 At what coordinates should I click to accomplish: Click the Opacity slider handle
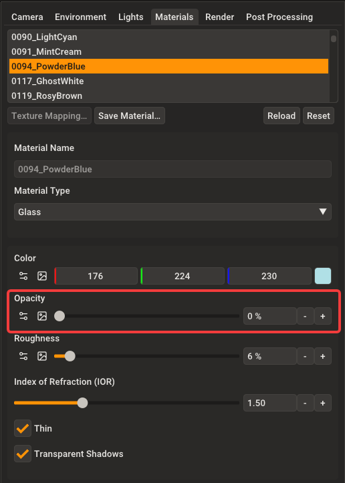tap(60, 316)
